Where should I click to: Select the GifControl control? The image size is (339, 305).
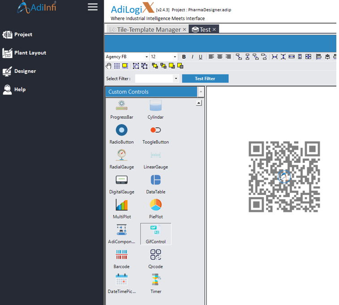(156, 234)
